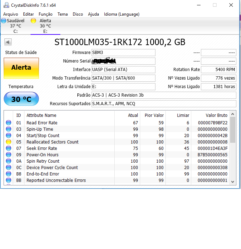Click the Atual column header
Image resolution: width=241 pixels, height=249 pixels.
coord(127,115)
